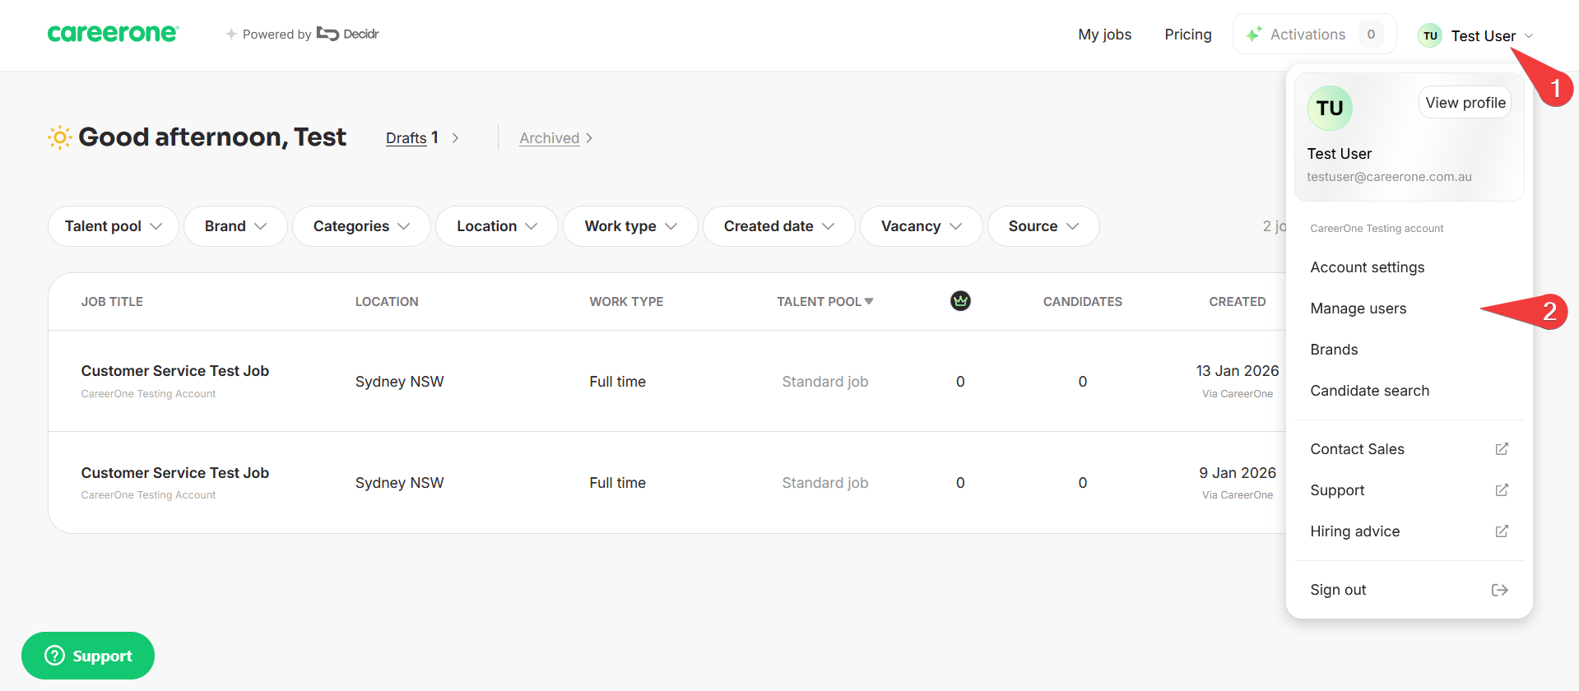Click Standard job in second row

[825, 483]
